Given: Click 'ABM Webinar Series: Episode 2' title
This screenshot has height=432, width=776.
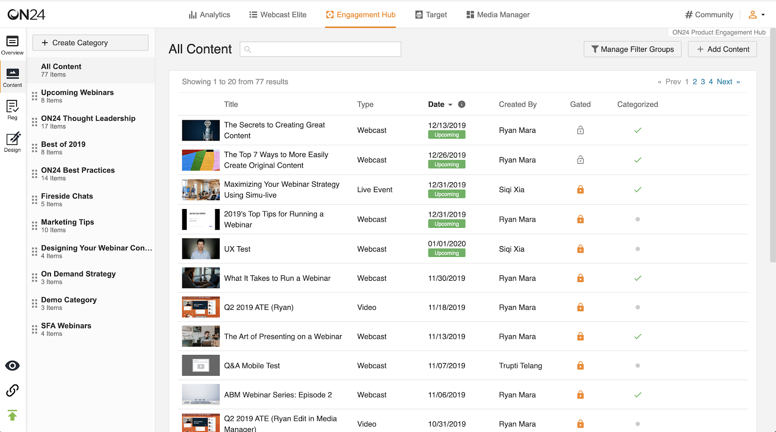Looking at the screenshot, I should tap(278, 395).
